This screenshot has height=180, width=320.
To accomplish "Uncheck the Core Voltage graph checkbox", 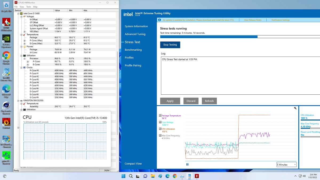I will (160, 122).
